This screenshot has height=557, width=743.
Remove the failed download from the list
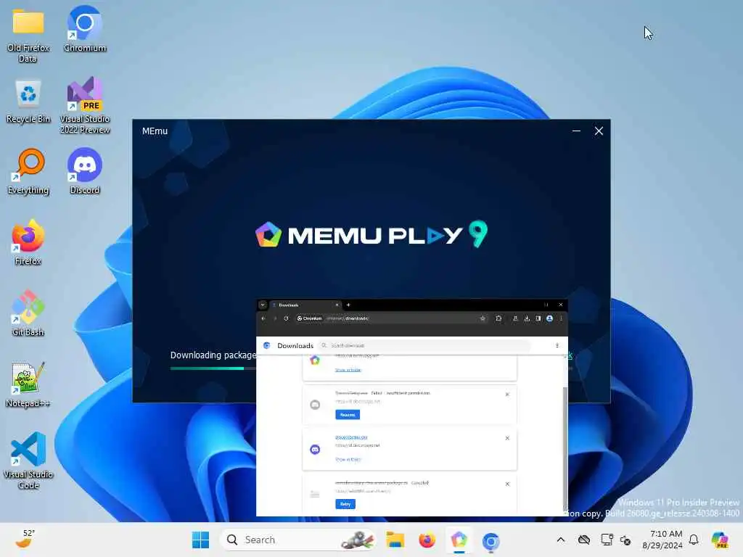pos(507,394)
